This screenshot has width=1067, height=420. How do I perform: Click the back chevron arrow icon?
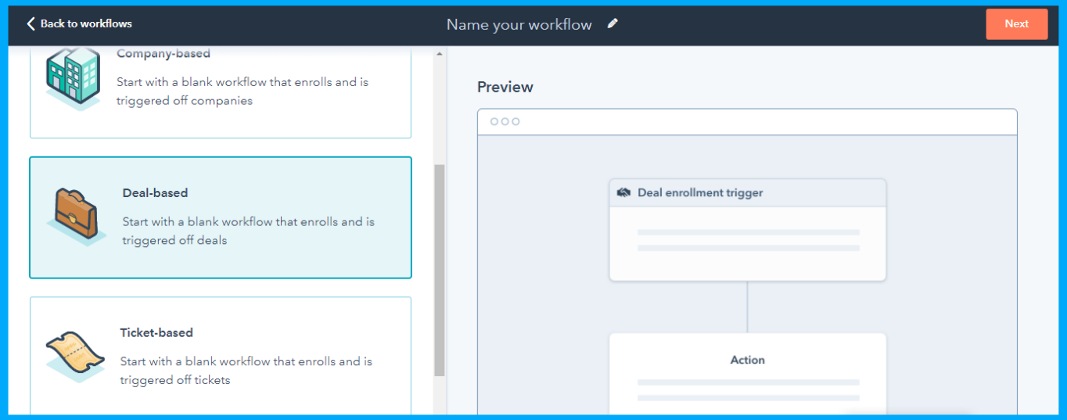(31, 23)
